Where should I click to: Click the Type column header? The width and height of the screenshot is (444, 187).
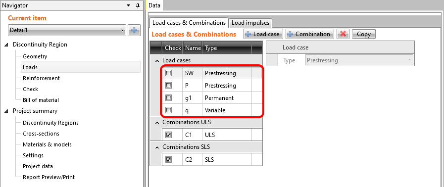(x=227, y=48)
